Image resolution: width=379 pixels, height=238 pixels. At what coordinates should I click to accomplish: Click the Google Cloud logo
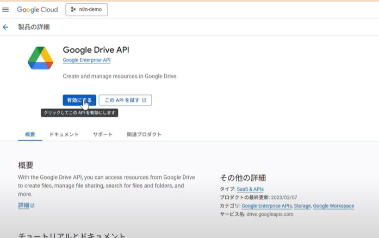(37, 10)
